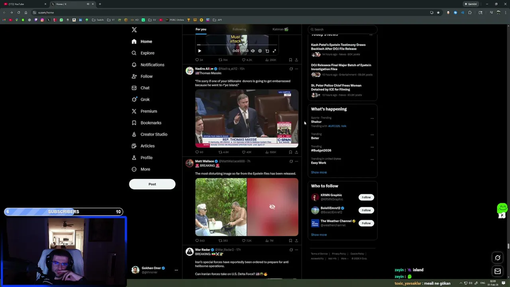Open more options on Nadira Ali post
510x287 pixels.
coord(296,69)
